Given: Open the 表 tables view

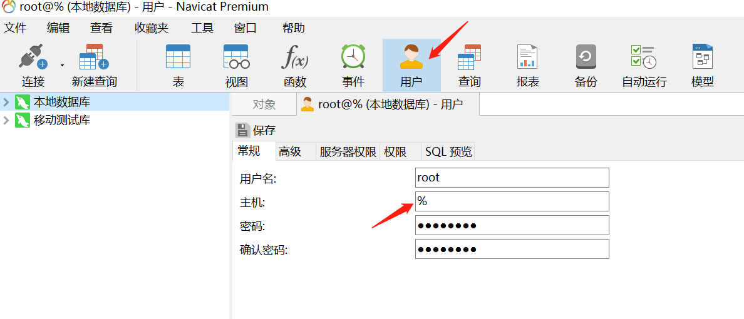Looking at the screenshot, I should coord(178,66).
